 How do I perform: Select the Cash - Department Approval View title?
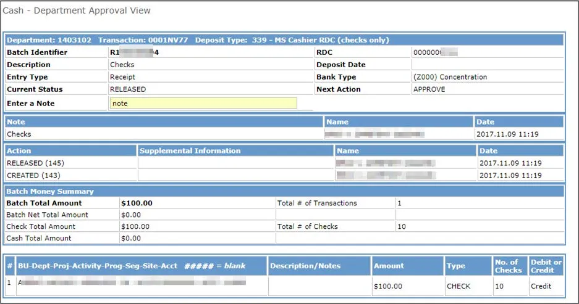pos(77,10)
